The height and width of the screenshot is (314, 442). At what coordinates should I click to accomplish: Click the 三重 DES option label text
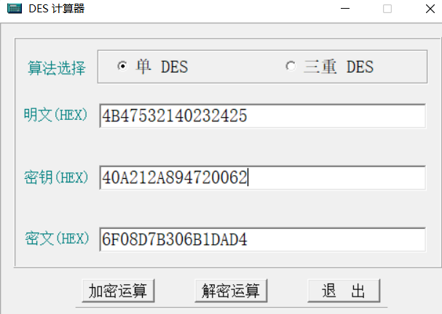pos(339,67)
